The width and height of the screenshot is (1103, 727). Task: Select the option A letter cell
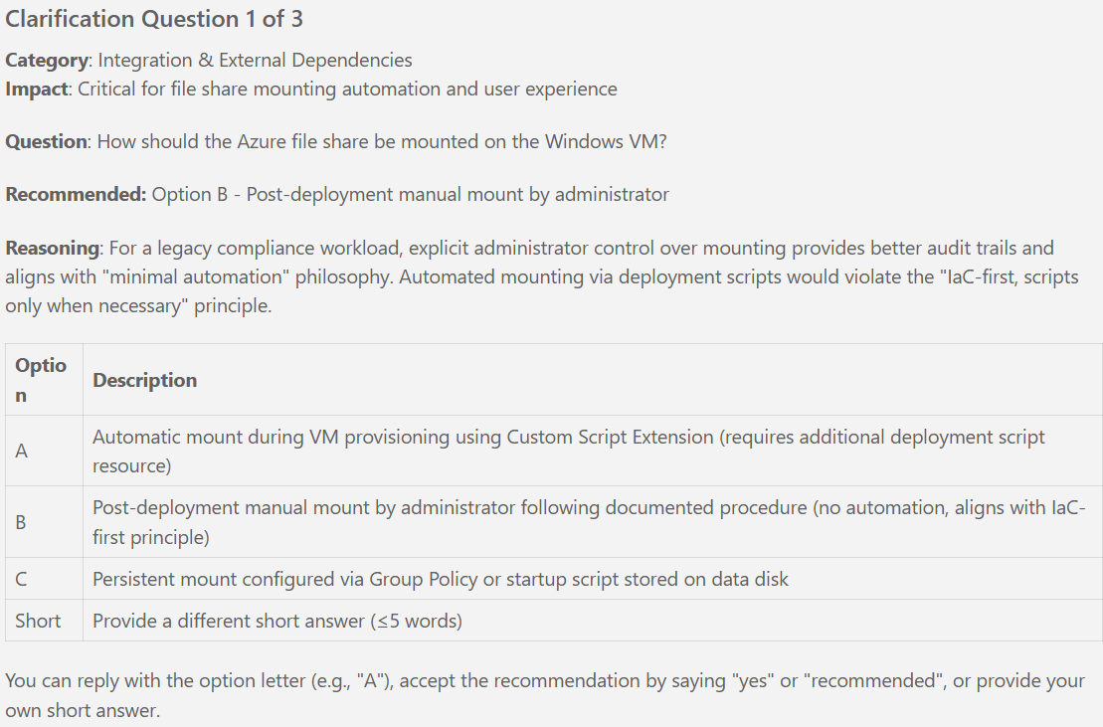click(x=22, y=451)
